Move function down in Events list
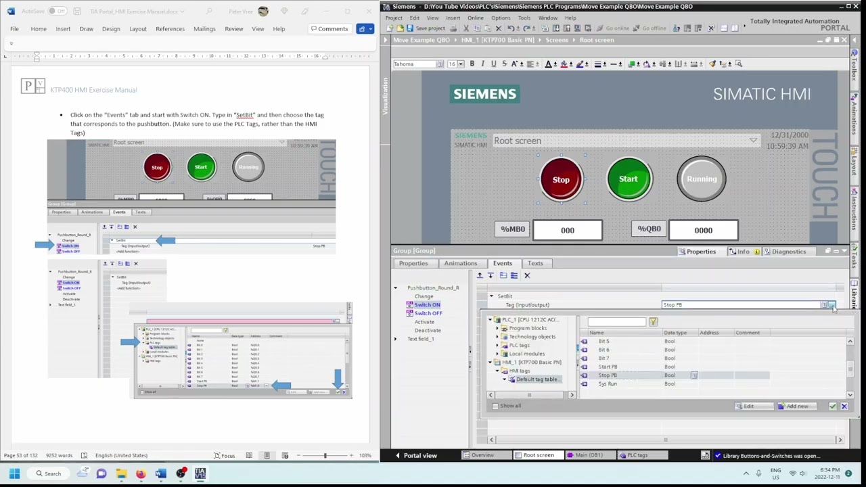Screen dimensions: 866x487 pos(491,275)
